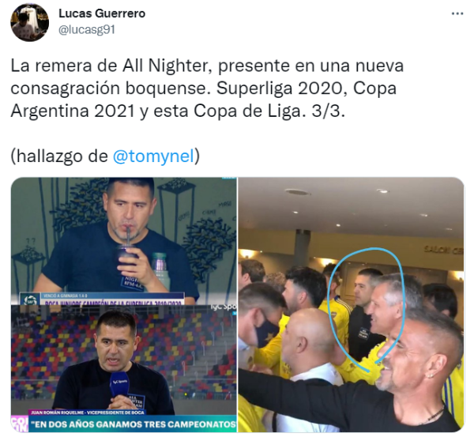The width and height of the screenshot is (474, 441).
Task: Open the three-dot more options menu
Action: [457, 13]
